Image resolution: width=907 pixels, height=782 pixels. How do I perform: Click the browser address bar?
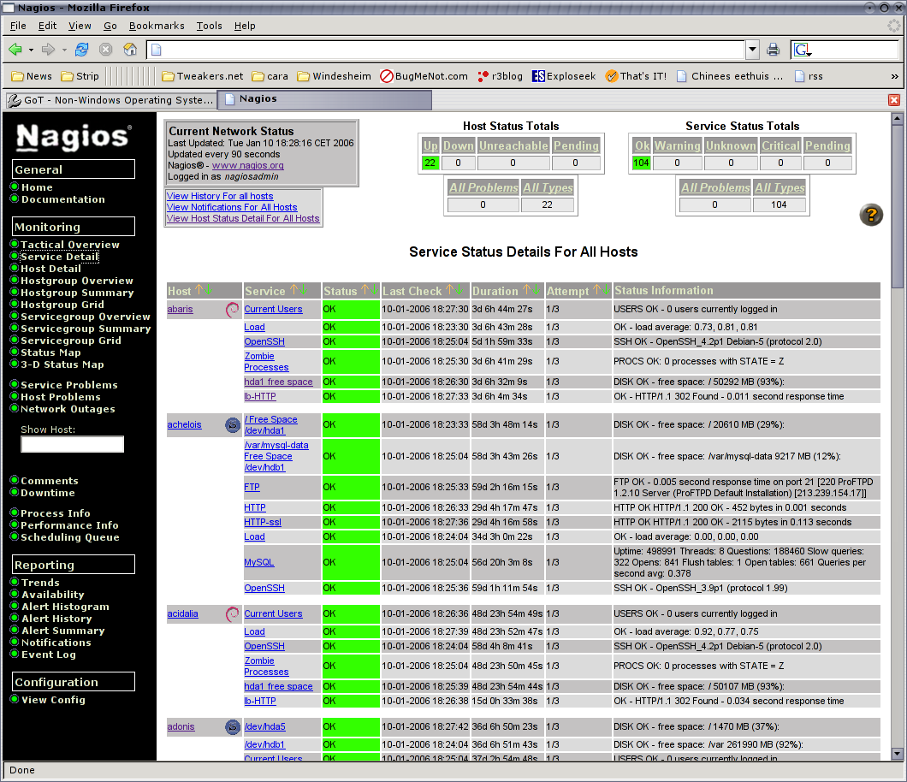[x=446, y=50]
